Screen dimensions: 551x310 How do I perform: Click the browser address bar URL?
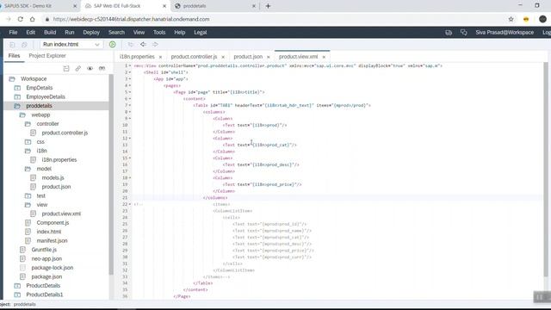[x=132, y=19]
